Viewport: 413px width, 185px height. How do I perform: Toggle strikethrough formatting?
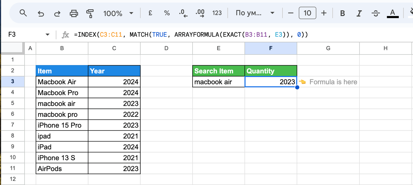[x=376, y=13]
